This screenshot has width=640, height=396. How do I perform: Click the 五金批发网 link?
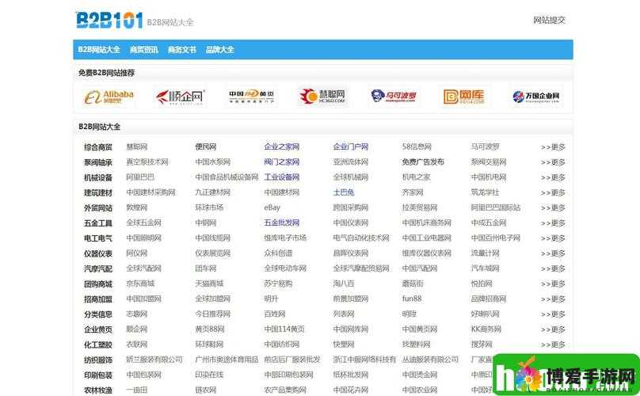coord(282,223)
